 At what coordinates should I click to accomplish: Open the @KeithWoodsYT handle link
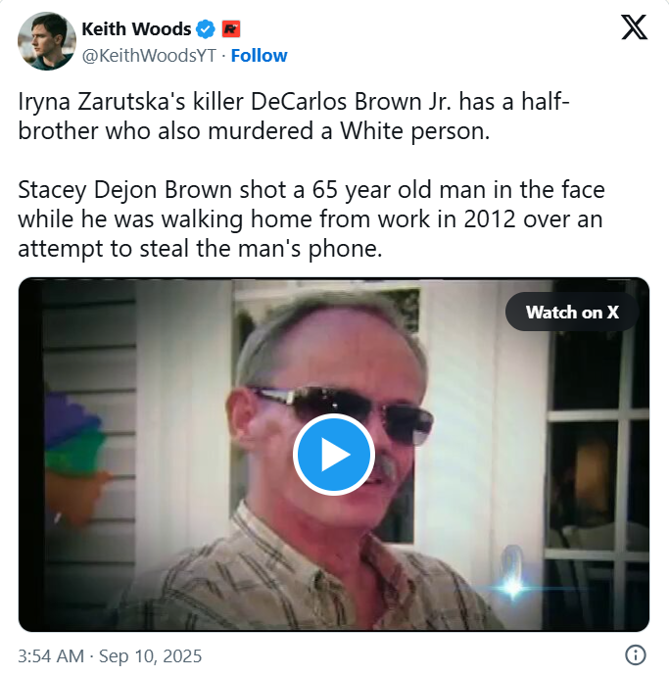149,56
